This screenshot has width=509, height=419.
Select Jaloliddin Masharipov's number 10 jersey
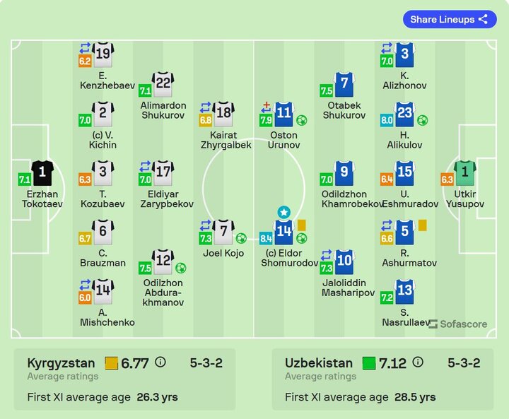[x=344, y=261]
